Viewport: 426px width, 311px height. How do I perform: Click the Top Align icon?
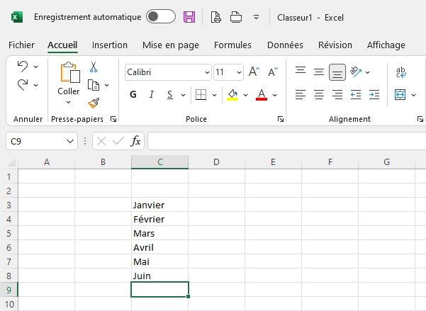(301, 72)
